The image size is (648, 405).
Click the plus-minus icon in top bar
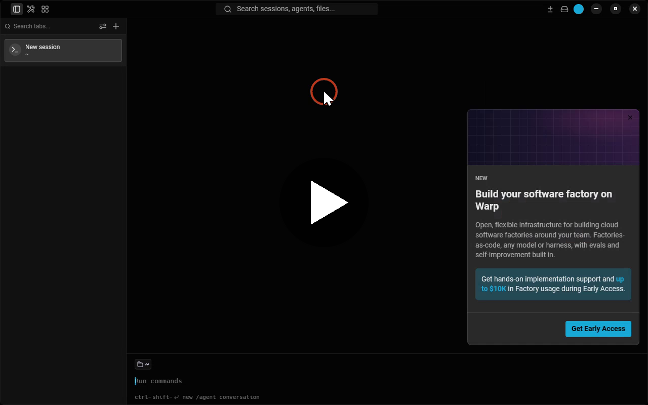coord(550,9)
